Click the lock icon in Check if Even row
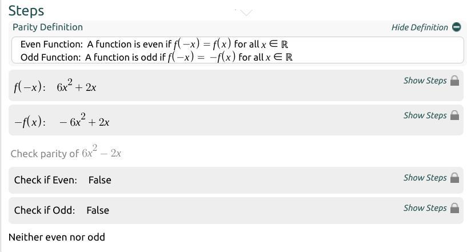 455,178
